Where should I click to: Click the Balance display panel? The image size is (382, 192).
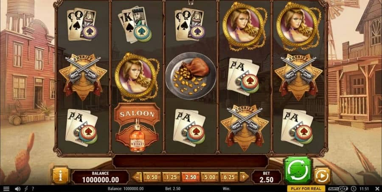(100, 177)
